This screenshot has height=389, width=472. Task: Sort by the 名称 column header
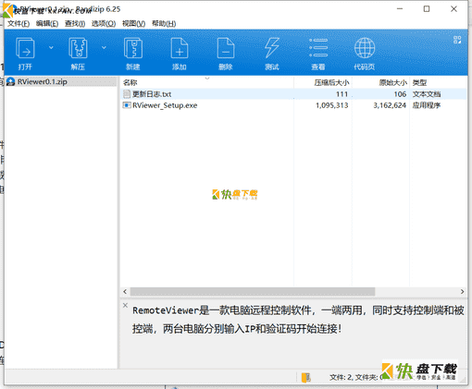[206, 82]
